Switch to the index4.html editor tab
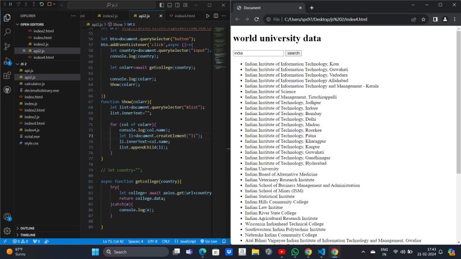 point(184,16)
